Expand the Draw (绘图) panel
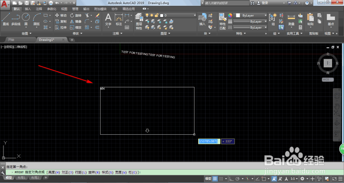This screenshot has height=183, width=344. pyautogui.click(x=26, y=34)
